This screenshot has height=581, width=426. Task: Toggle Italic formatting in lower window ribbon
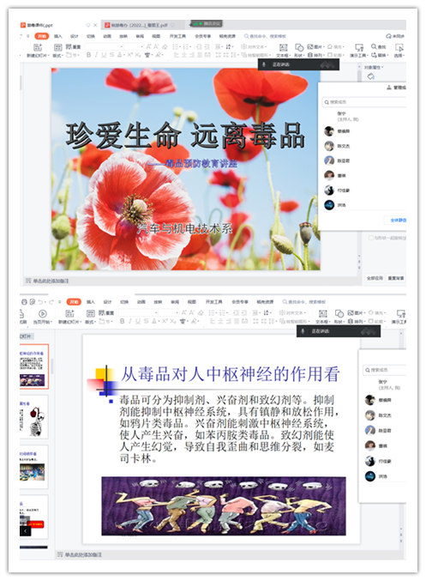130,321
